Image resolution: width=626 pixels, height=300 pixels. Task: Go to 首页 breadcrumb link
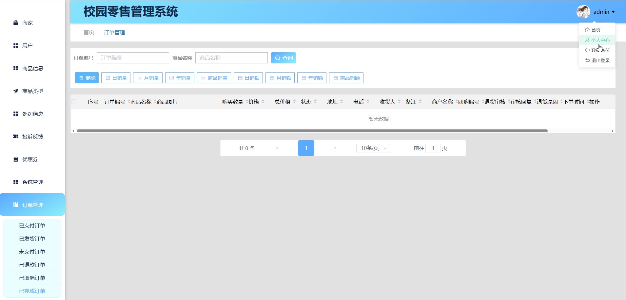click(89, 32)
